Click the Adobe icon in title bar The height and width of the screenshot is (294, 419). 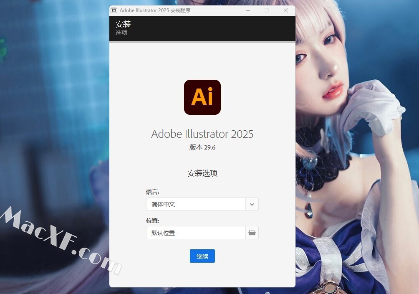pyautogui.click(x=114, y=10)
